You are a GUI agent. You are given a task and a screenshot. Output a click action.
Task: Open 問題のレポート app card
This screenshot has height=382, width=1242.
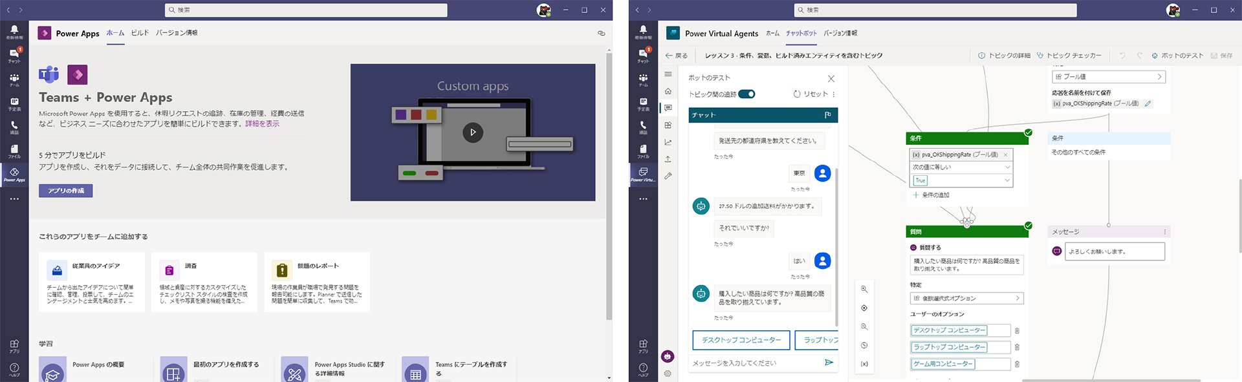point(317,282)
